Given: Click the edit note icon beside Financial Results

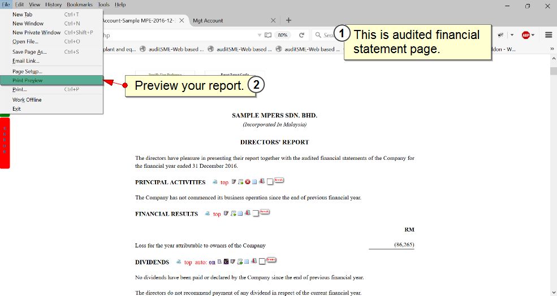Looking at the screenshot, I should point(226,214).
